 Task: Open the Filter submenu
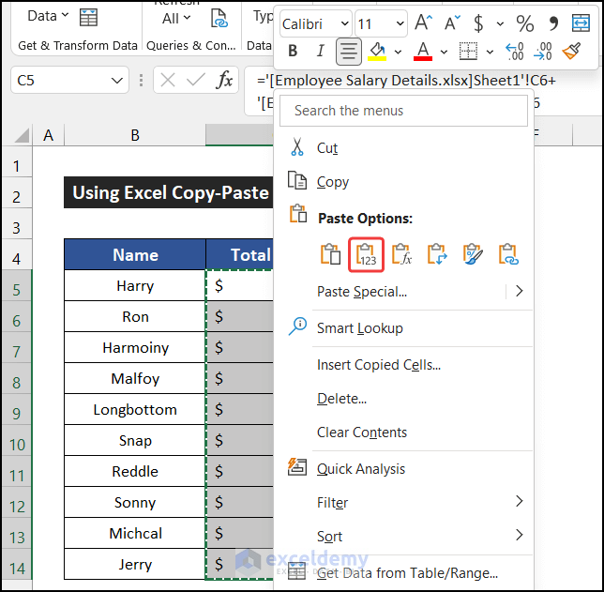point(332,503)
